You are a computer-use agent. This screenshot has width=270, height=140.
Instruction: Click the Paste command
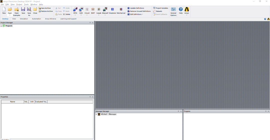coord(58,14)
